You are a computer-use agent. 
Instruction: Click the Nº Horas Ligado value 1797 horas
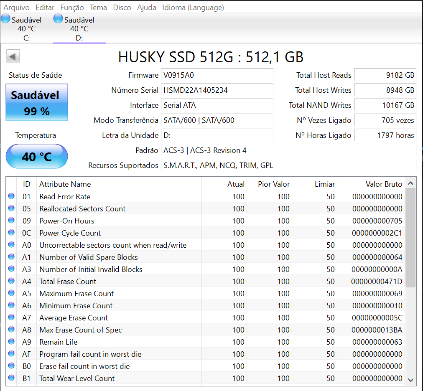tap(385, 135)
